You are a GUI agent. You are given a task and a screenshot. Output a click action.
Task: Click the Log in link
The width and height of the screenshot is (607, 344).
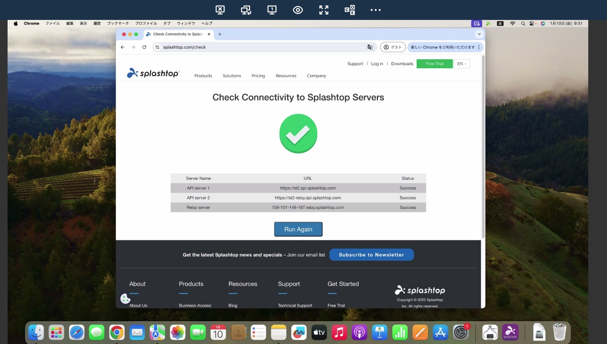(377, 64)
